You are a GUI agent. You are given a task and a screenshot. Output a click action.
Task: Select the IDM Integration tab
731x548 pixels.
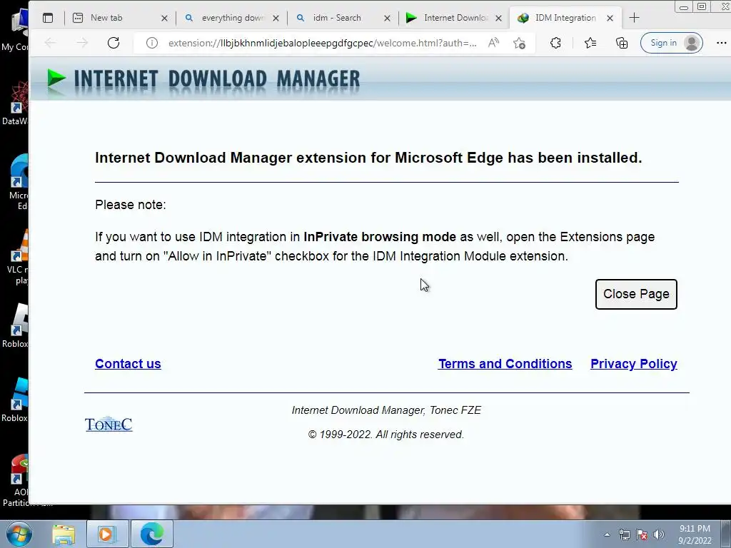(565, 18)
